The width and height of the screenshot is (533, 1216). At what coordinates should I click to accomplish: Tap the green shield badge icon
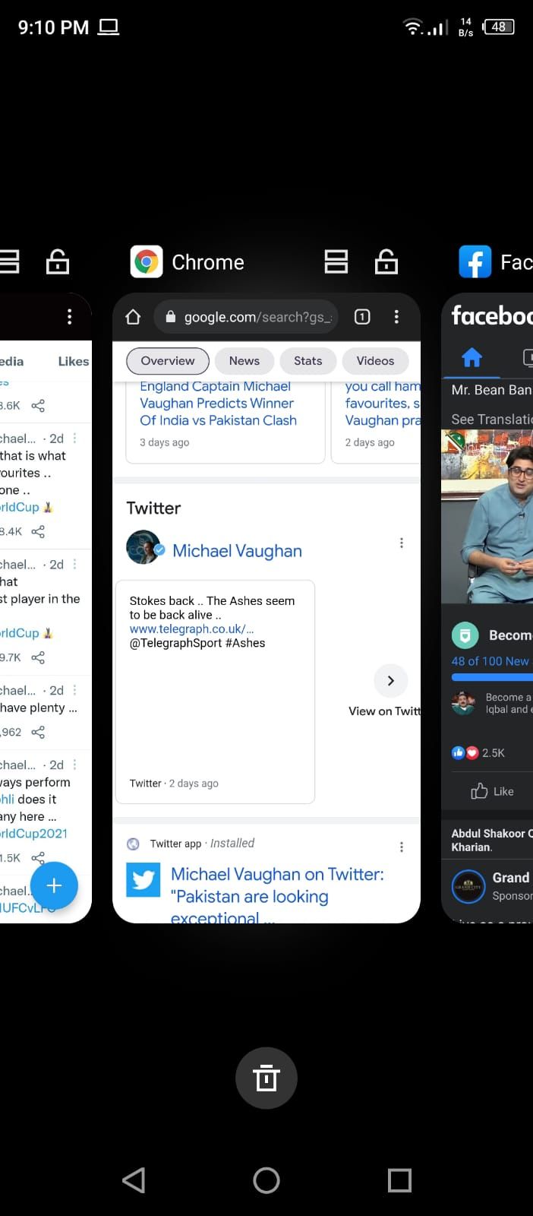(x=465, y=635)
